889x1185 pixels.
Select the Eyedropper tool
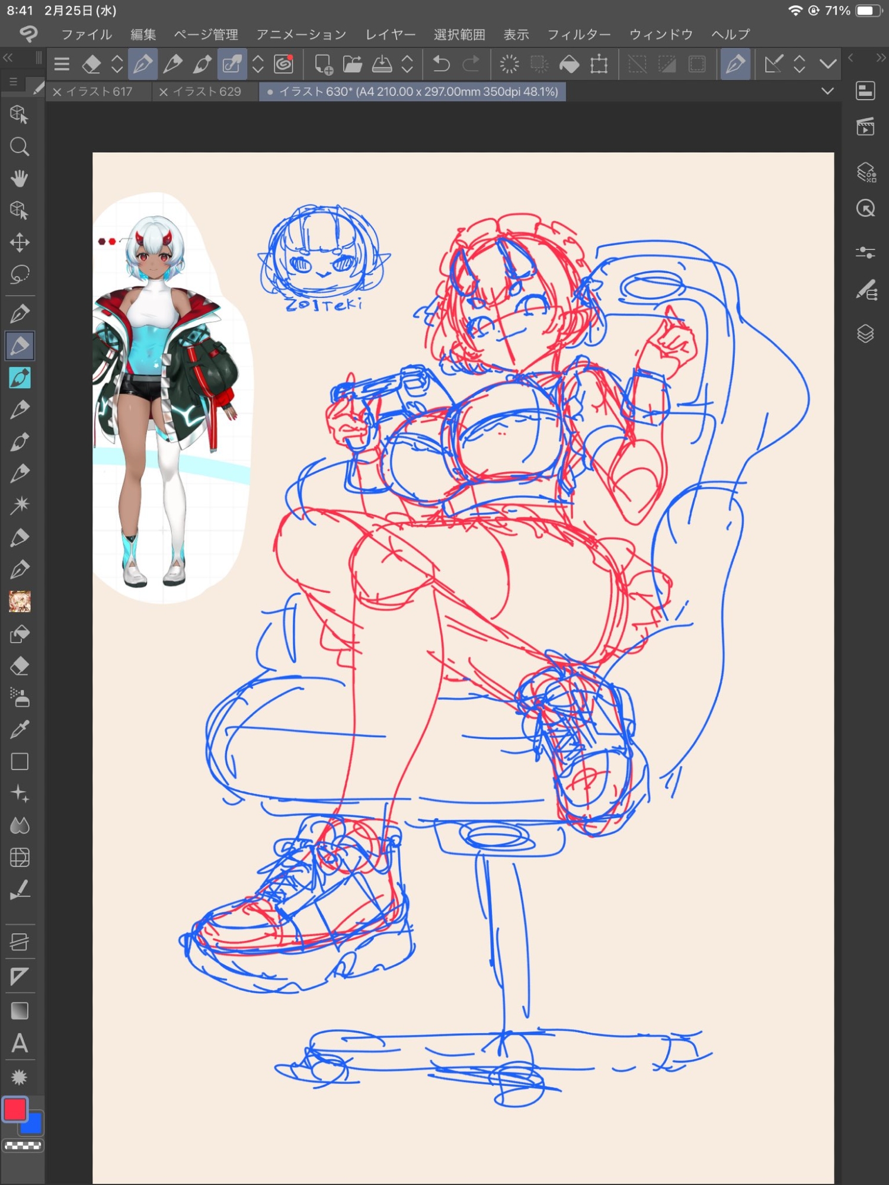[x=20, y=729]
